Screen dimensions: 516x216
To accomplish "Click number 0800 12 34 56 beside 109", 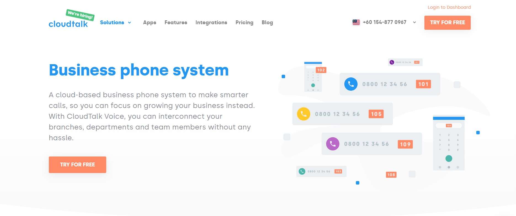I will (366, 144).
